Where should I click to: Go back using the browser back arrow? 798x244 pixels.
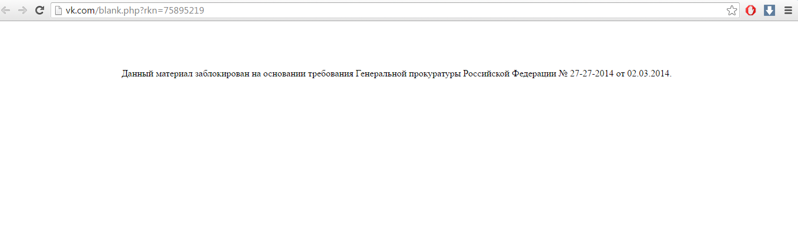(x=6, y=10)
